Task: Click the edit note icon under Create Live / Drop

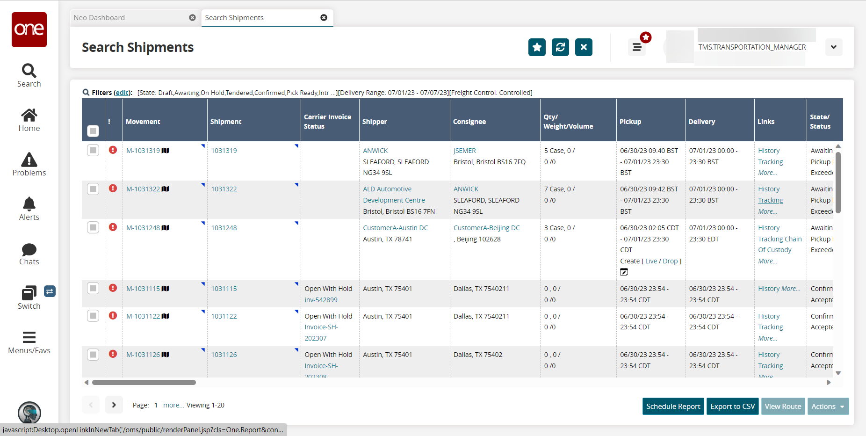Action: click(624, 272)
